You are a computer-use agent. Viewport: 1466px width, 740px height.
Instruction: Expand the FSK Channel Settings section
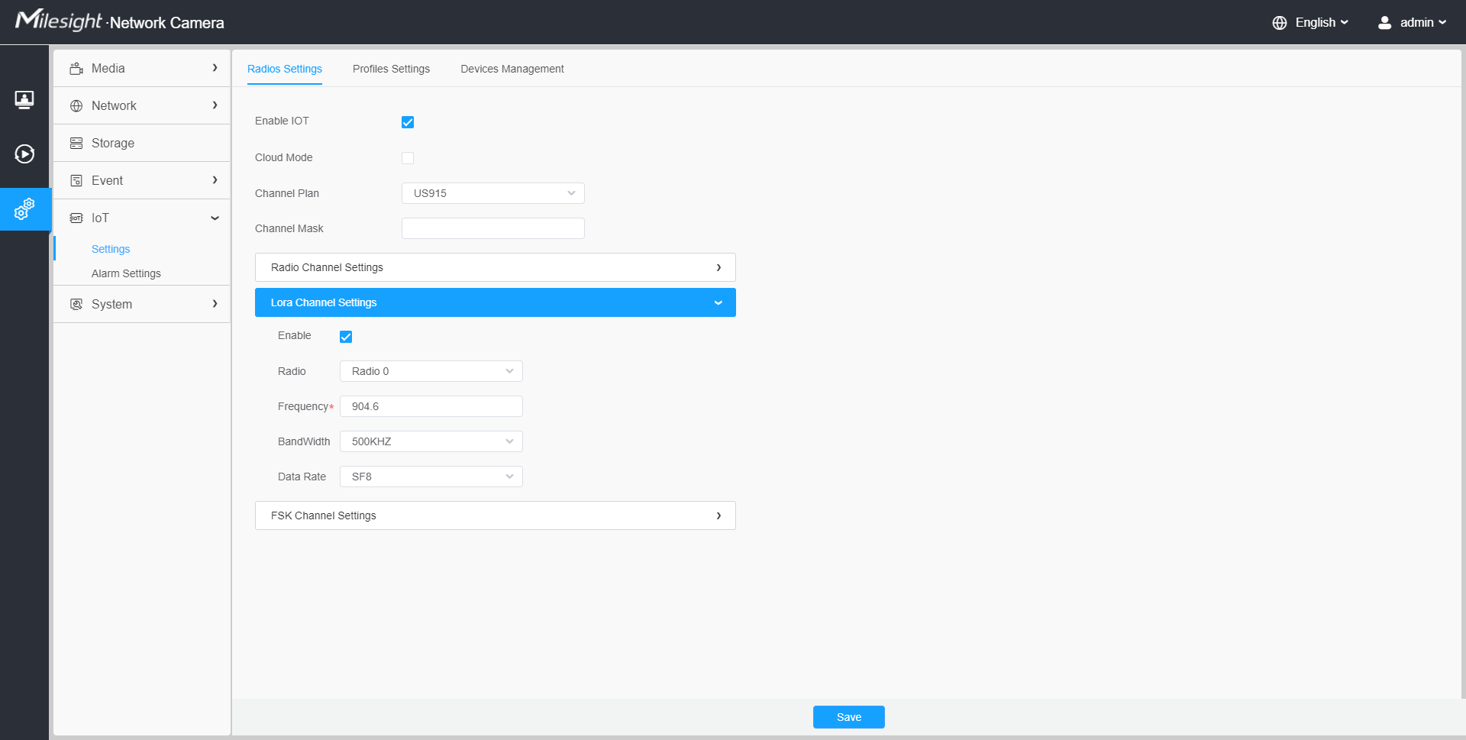click(495, 515)
